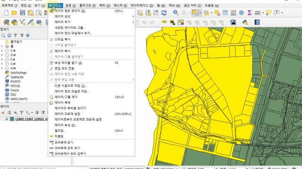Viewport: 302px width, 169px height.
Task: Open the 공간 처리 menu
Action: pyautogui.click(x=193, y=6)
